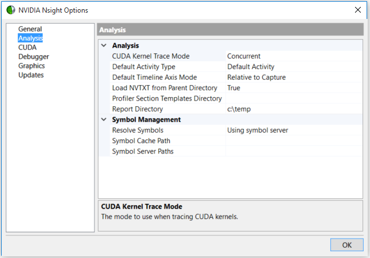Click the Analysis group header label
This screenshot has height=258, width=370.
pos(125,45)
